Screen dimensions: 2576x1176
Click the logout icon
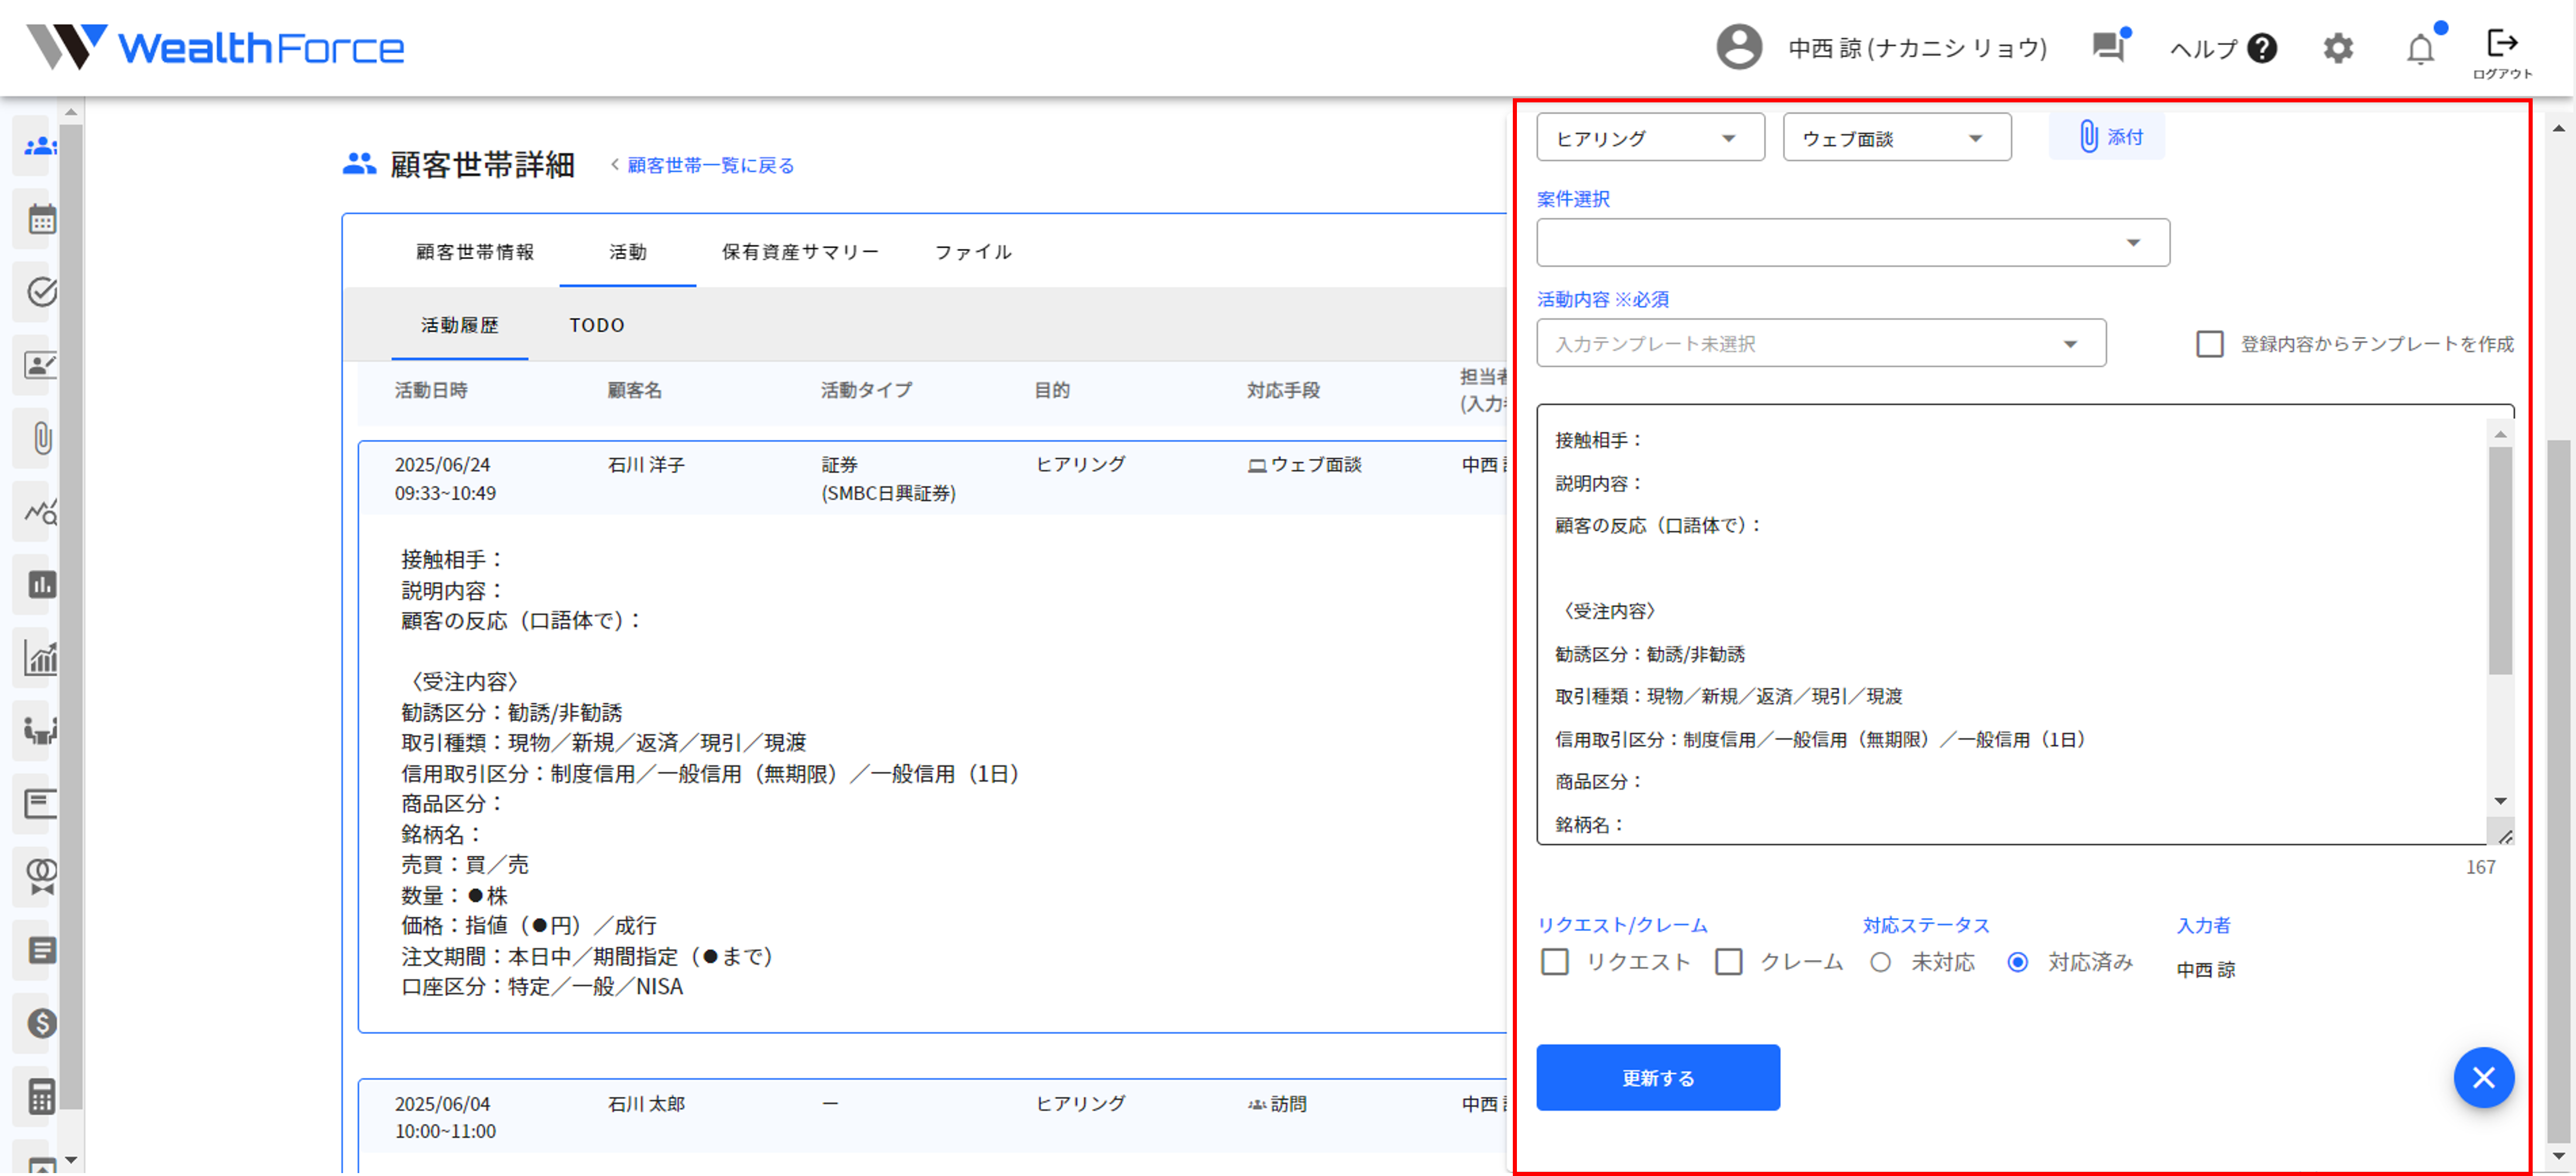pos(2502,43)
